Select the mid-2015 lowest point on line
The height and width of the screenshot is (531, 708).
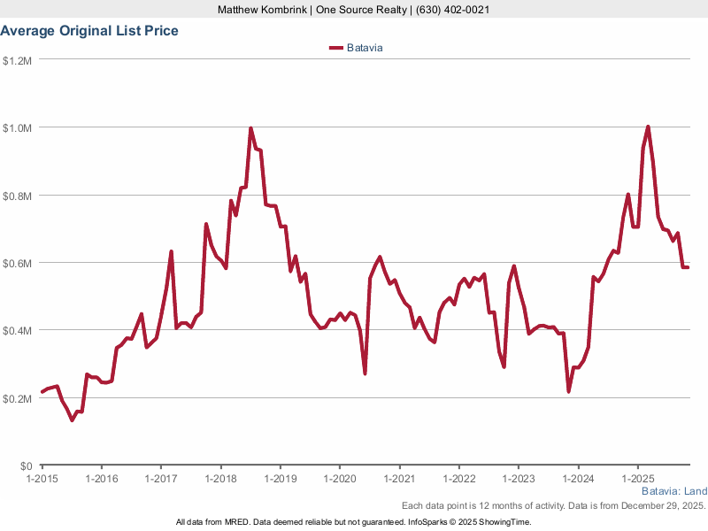click(72, 419)
